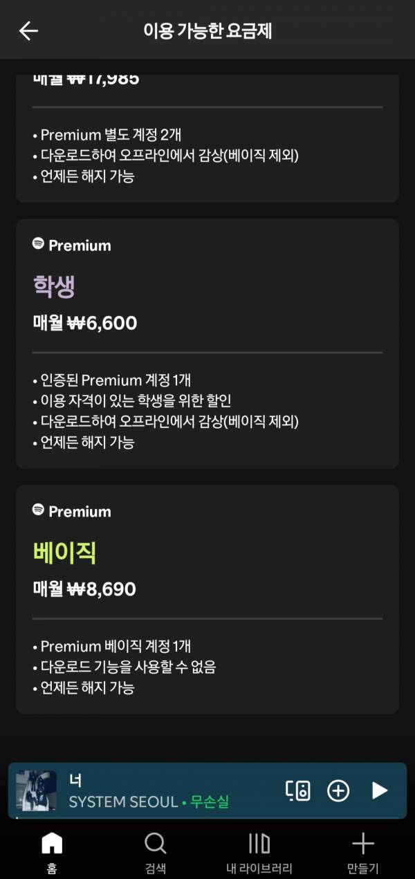Tap the 만들기 create tab
The height and width of the screenshot is (879, 415).
(x=363, y=853)
